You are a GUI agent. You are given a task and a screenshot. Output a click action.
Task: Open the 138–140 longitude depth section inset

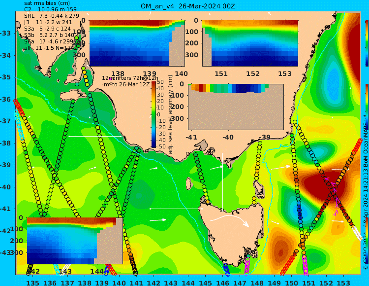137,43
